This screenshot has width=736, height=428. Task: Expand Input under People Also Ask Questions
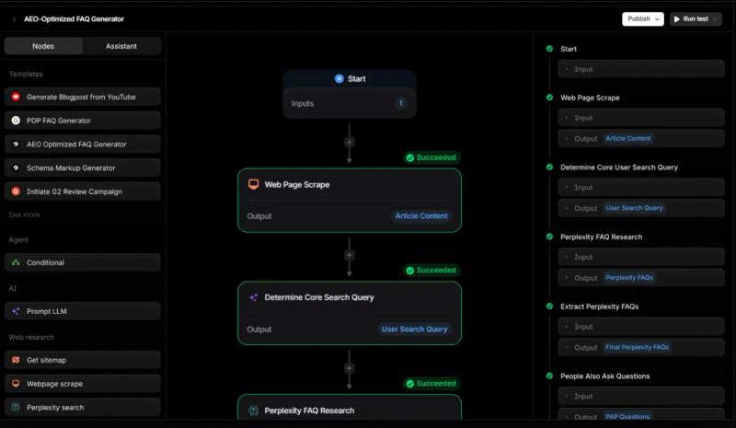640,396
